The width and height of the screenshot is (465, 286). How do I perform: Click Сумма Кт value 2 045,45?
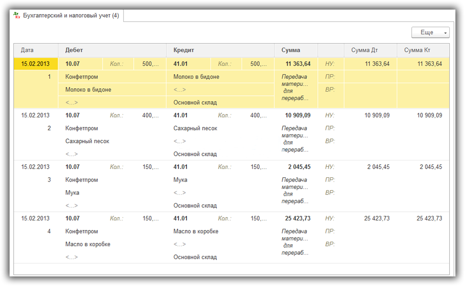click(x=431, y=167)
